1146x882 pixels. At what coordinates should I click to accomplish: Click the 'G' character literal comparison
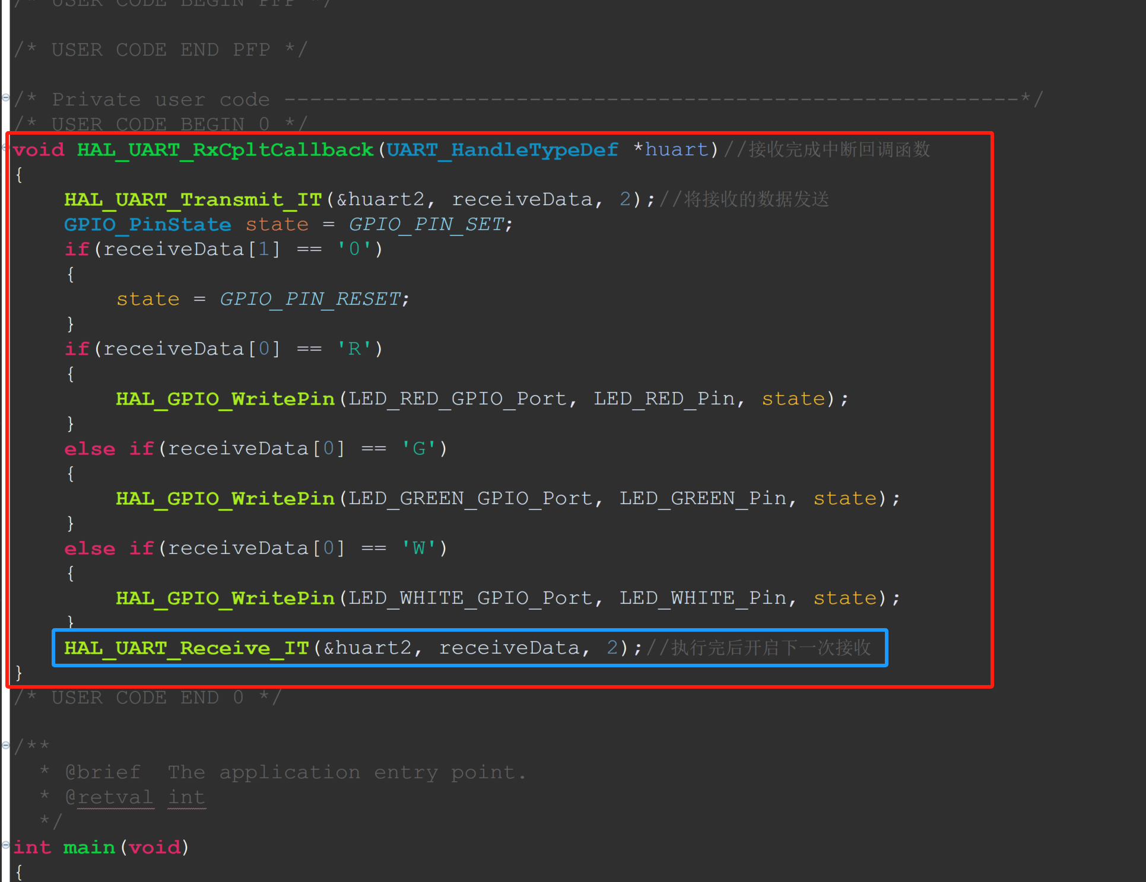[x=418, y=448]
